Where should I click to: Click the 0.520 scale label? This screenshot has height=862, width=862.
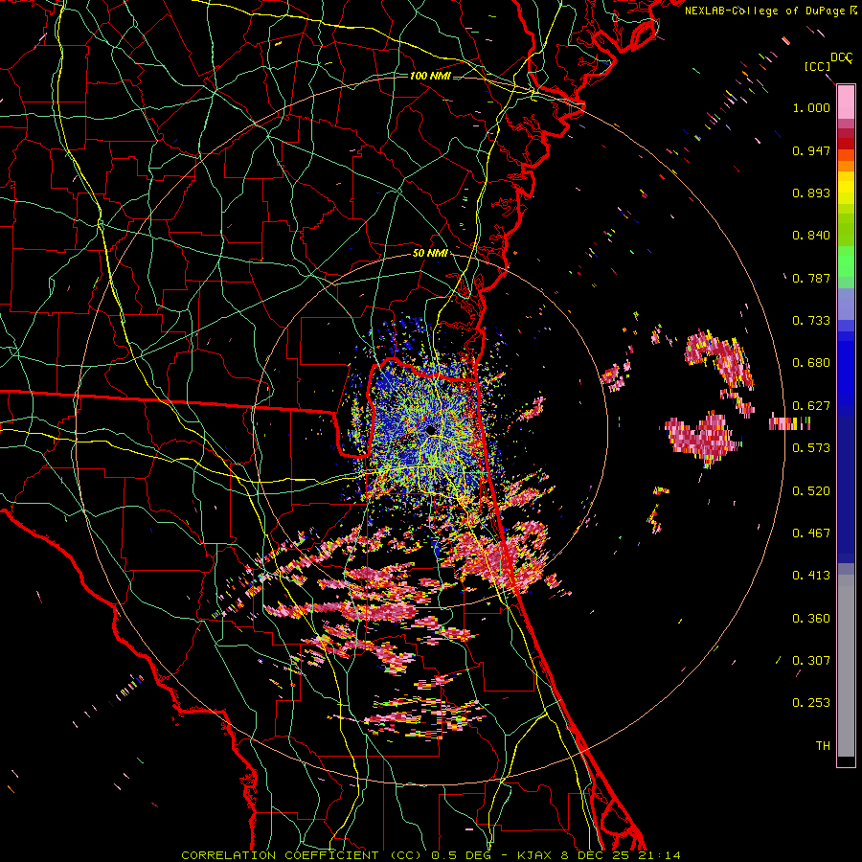811,491
